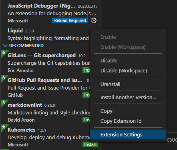Click the markdownlint recommended star badge
Viewport: 177px width, 150px height.
click(4, 102)
